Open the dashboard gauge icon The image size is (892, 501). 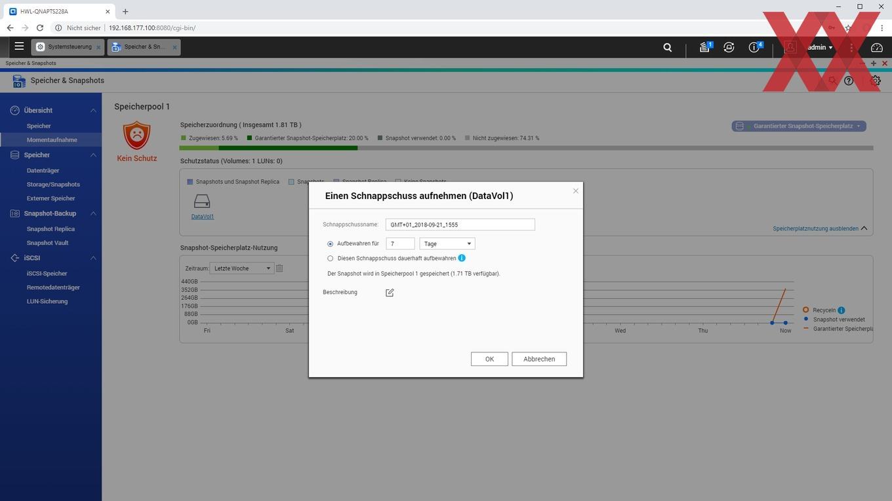[x=877, y=47]
